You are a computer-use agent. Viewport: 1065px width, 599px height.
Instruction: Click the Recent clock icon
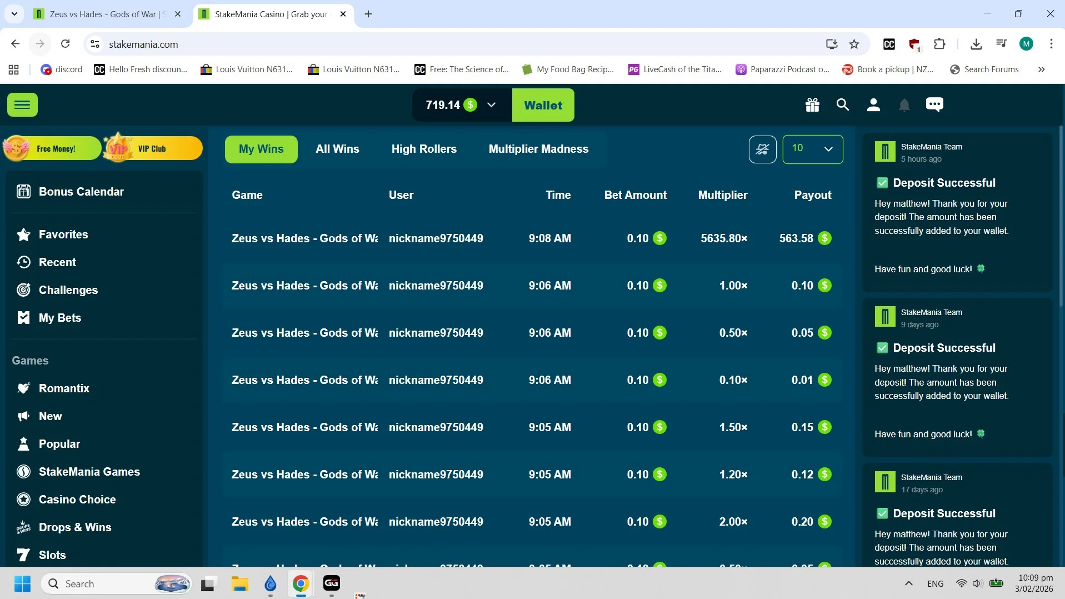(23, 262)
